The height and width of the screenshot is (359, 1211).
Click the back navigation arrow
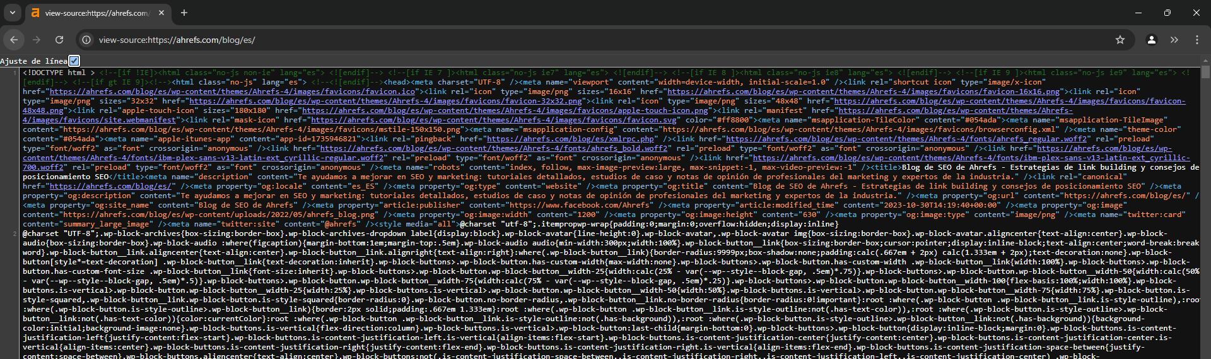point(14,40)
